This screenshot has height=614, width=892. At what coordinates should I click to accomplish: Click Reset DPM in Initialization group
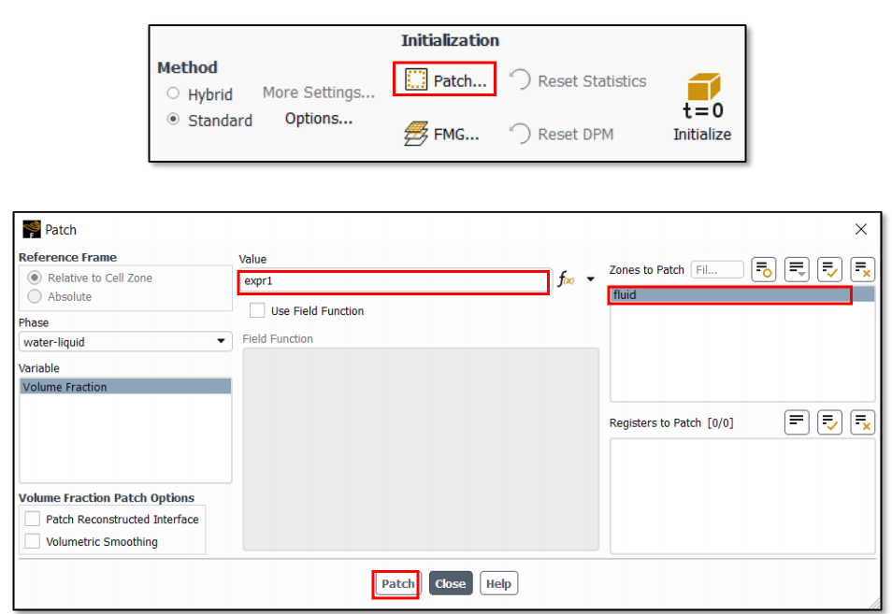click(562, 135)
